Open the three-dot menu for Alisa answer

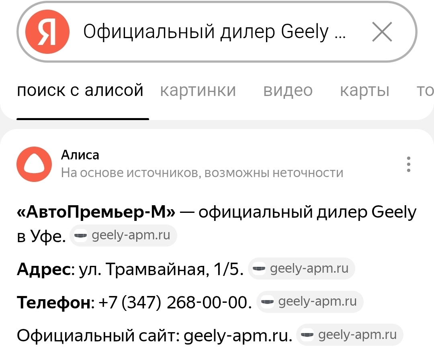[x=409, y=164]
